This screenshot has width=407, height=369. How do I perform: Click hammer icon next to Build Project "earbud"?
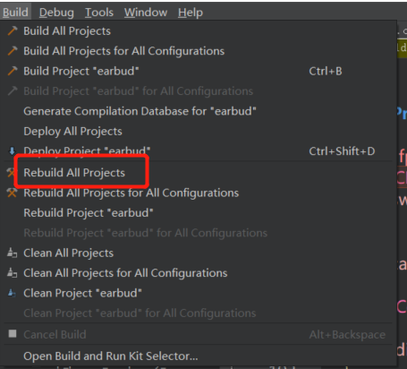pos(13,71)
